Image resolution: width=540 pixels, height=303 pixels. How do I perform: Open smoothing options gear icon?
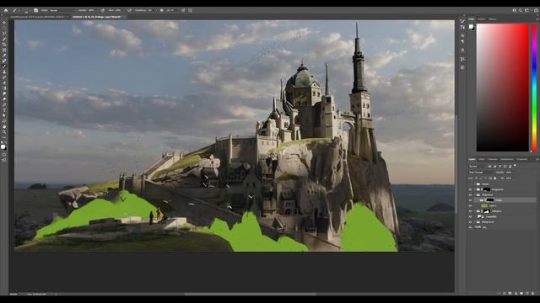[162, 10]
